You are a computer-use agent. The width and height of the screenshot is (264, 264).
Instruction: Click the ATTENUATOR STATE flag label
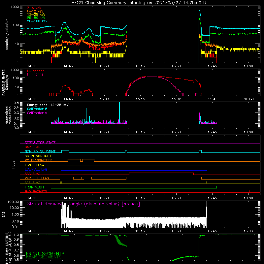(x=40, y=143)
